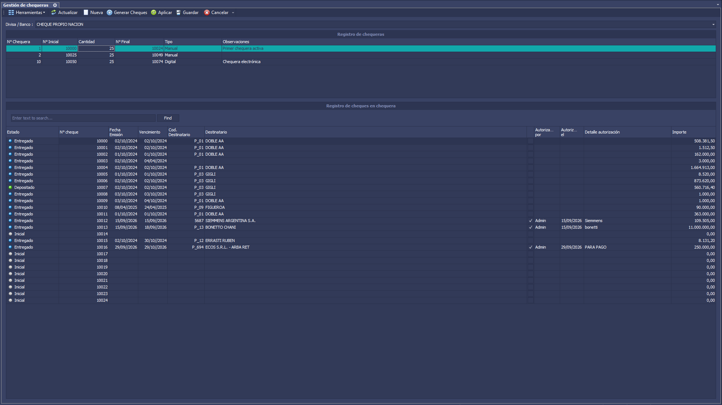The image size is (722, 405).
Task: Click gray status dot of cheque 10014
Action: pyautogui.click(x=10, y=234)
